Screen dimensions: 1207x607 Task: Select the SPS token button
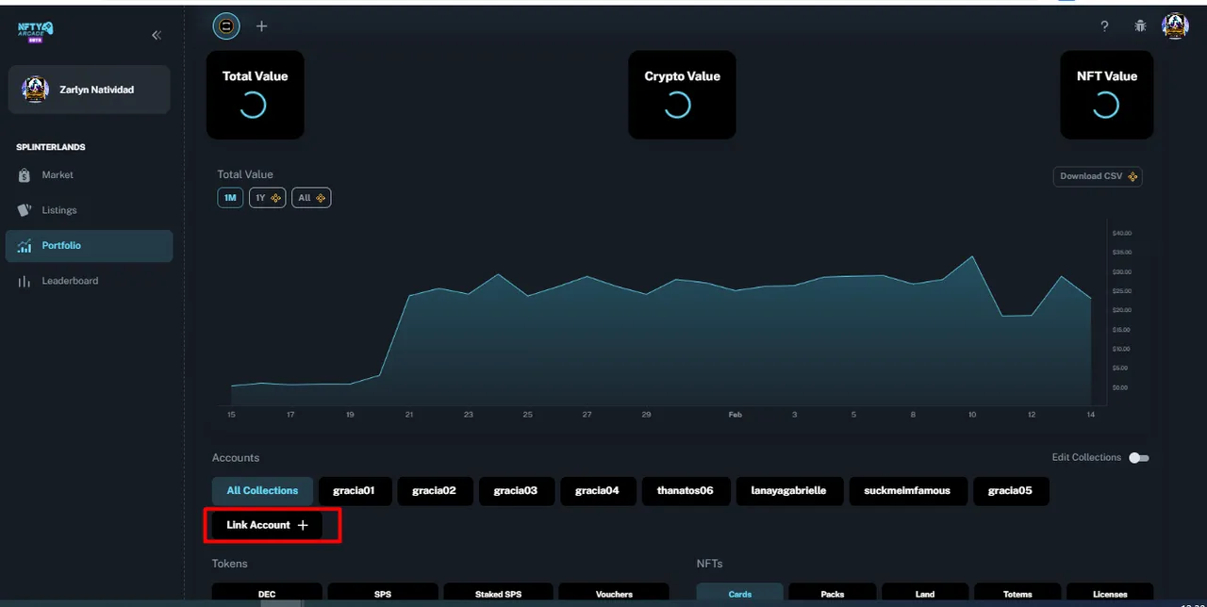coord(383,593)
